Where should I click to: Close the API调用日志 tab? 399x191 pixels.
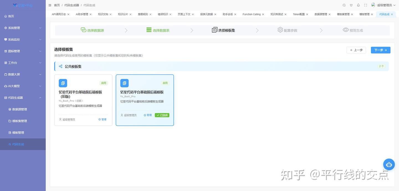pyautogui.click(x=68, y=14)
